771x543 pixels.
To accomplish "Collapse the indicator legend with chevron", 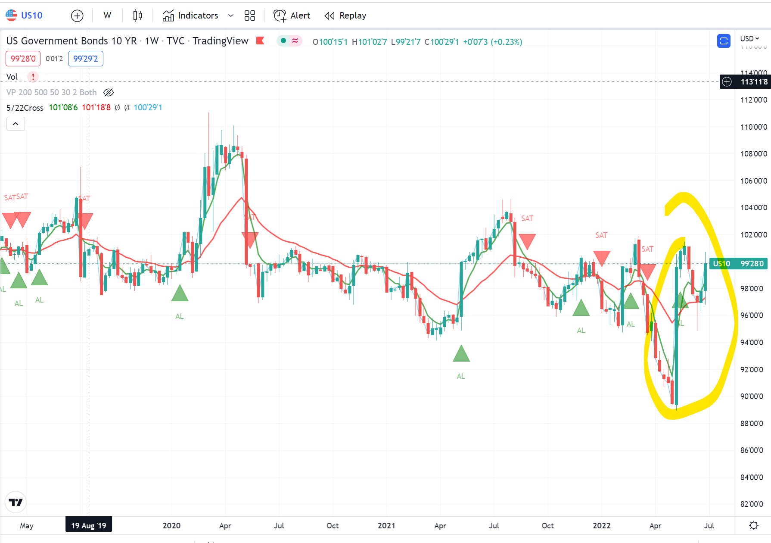I will [16, 124].
